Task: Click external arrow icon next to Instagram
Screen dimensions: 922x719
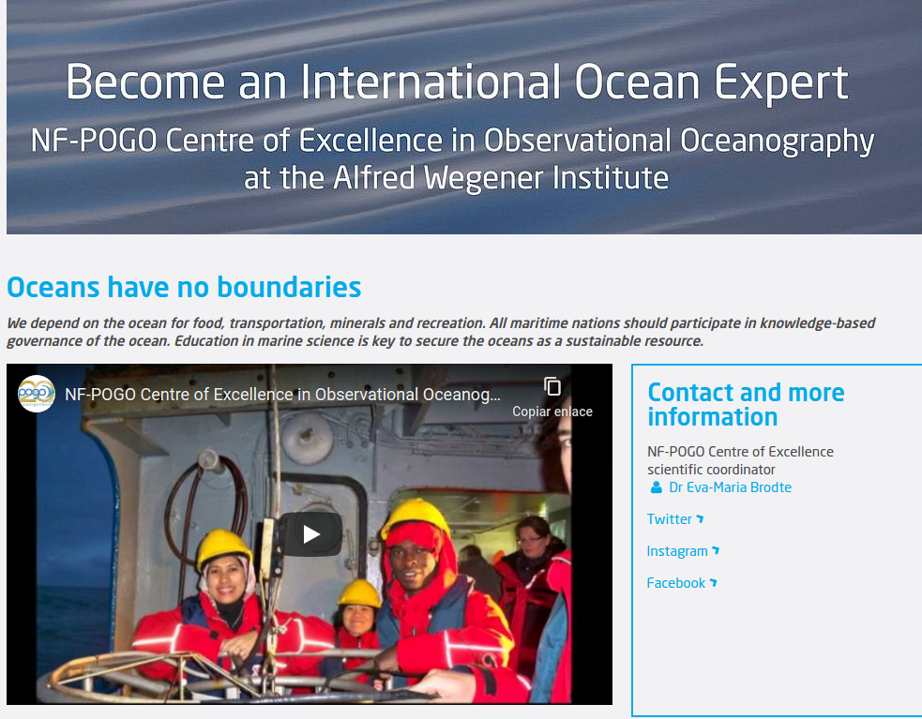Action: (716, 550)
